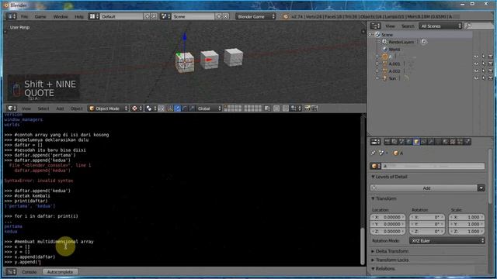The height and width of the screenshot is (279, 497).
Task: Open the scene browse icon
Action: click(165, 16)
